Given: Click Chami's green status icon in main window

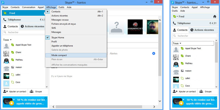Looking at the screenshot, I should coord(12,52).
